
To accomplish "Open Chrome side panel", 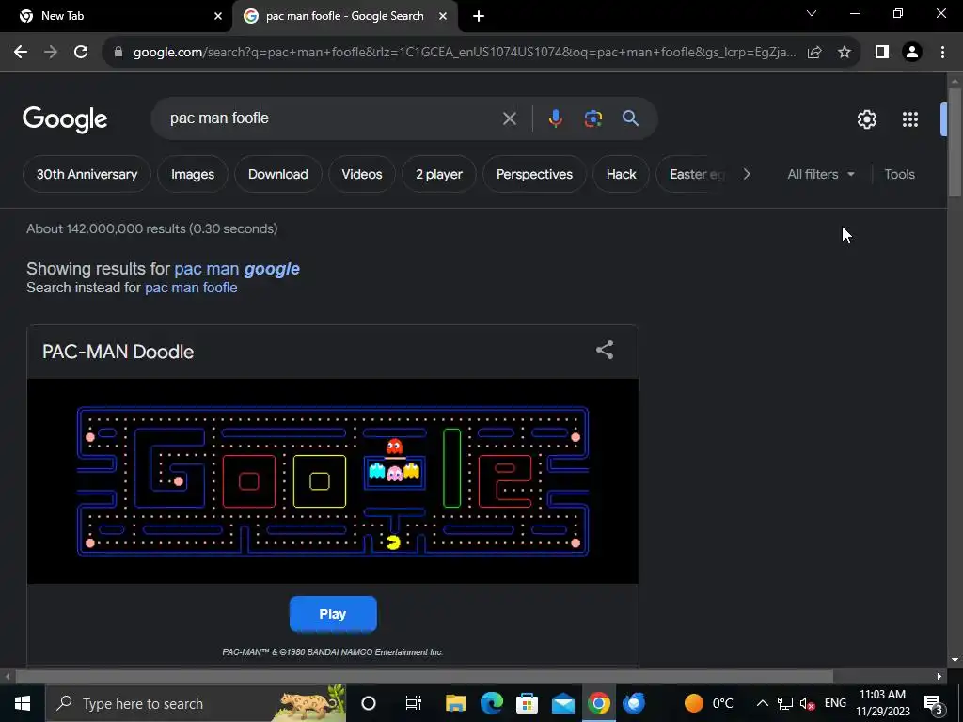I will point(882,53).
